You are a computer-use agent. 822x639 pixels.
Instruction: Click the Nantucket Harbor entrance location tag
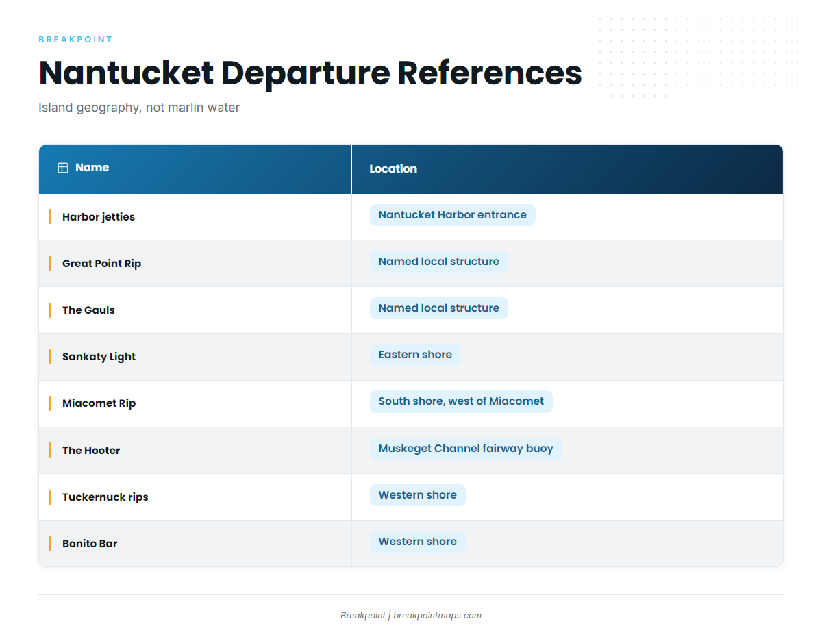(452, 215)
